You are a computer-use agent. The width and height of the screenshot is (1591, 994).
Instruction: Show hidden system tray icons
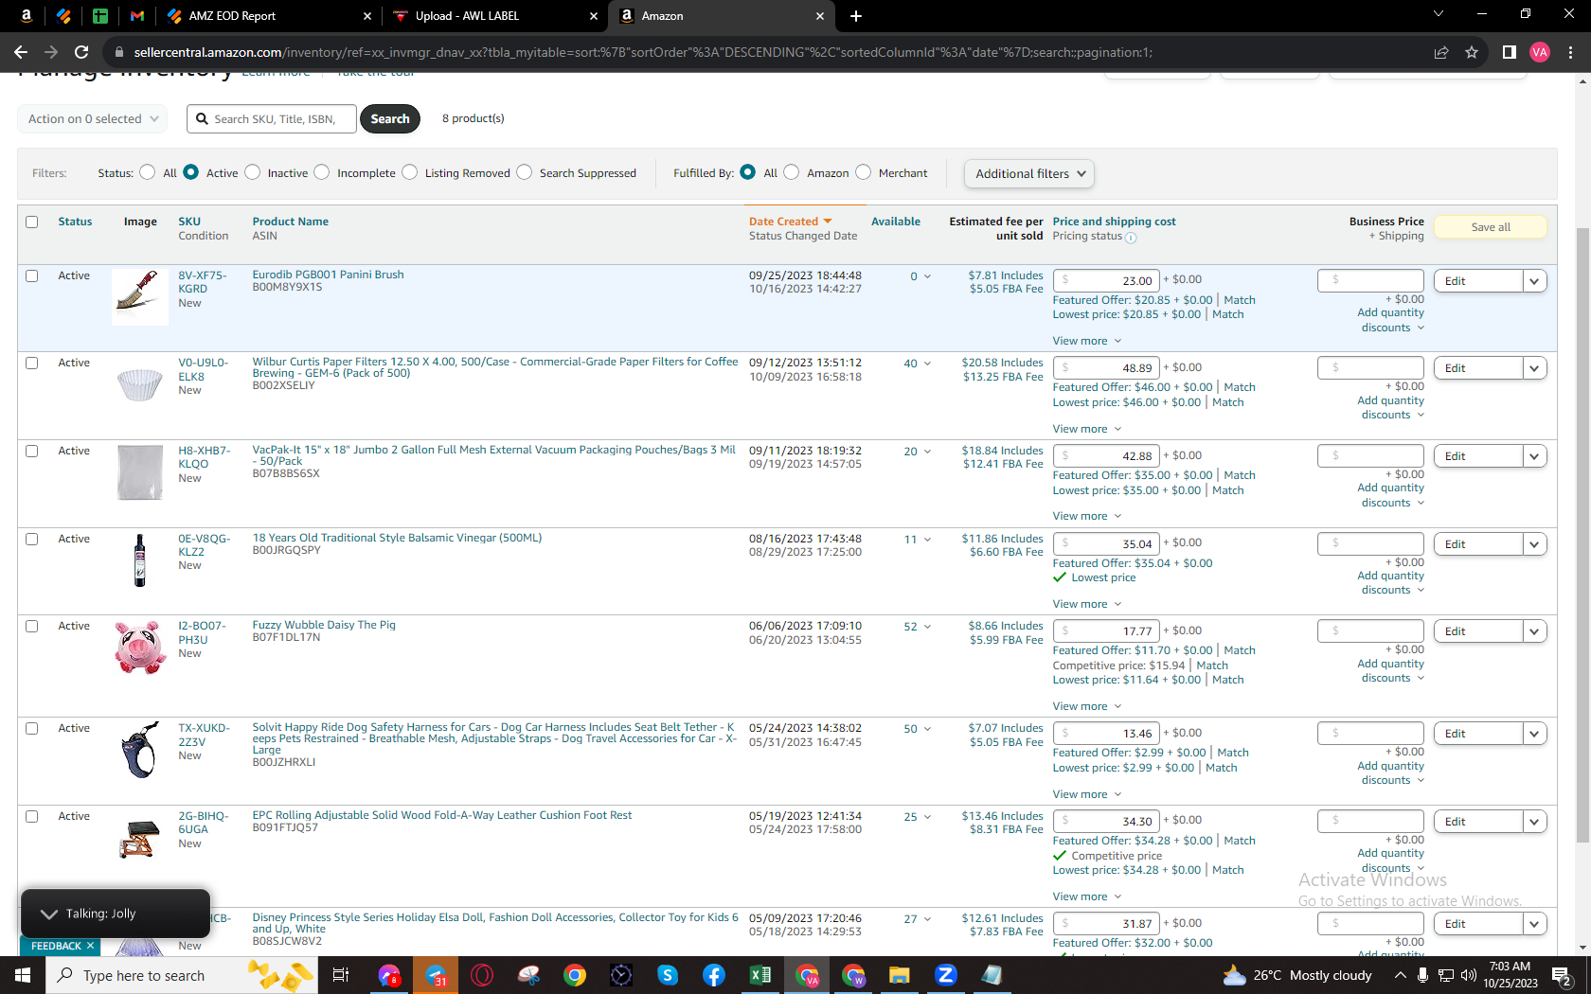pyautogui.click(x=1400, y=975)
